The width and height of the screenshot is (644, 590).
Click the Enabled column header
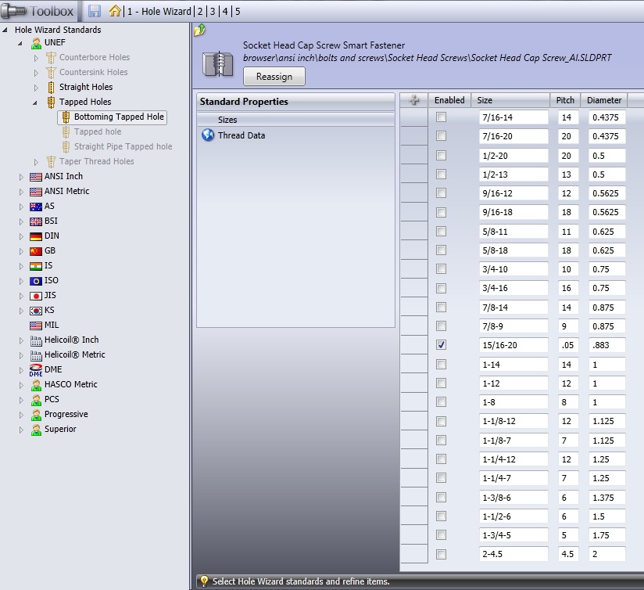(449, 100)
